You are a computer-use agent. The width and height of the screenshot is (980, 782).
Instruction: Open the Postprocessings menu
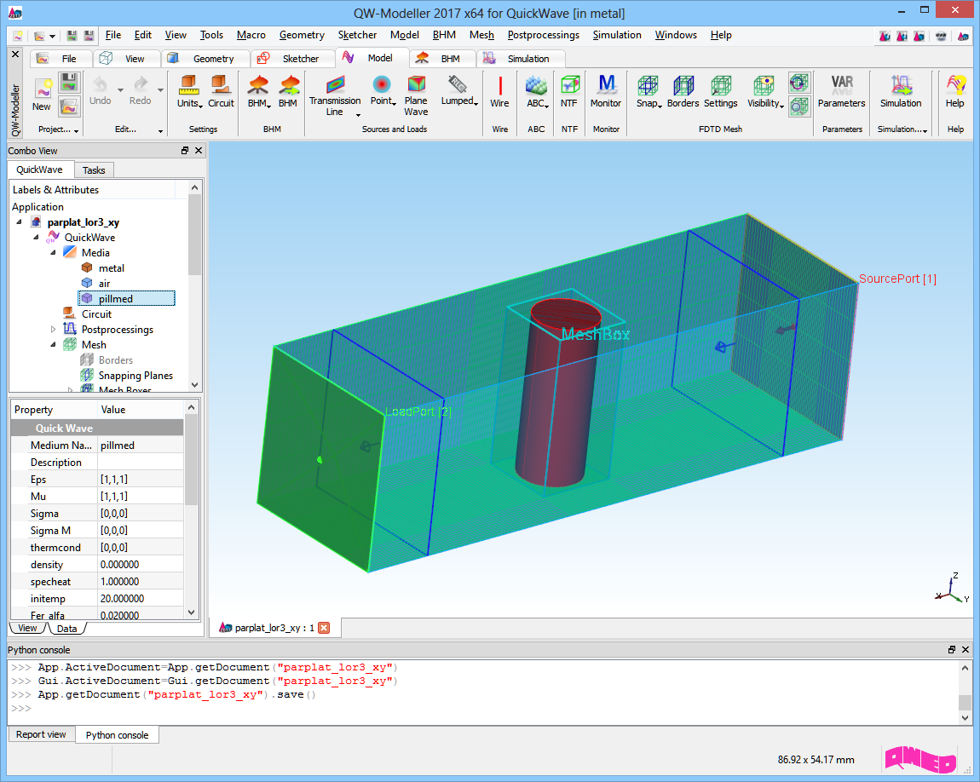(x=543, y=35)
